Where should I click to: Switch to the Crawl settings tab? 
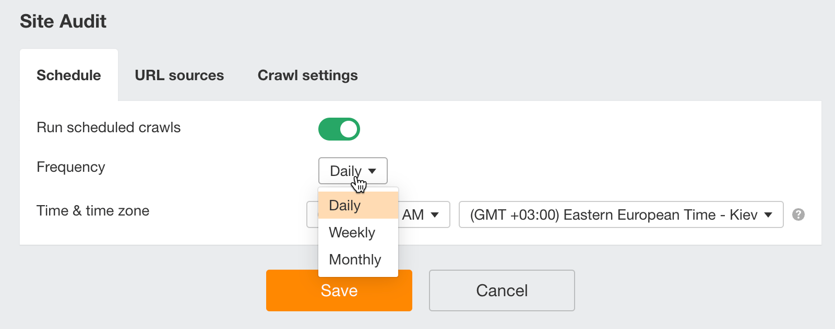coord(307,75)
